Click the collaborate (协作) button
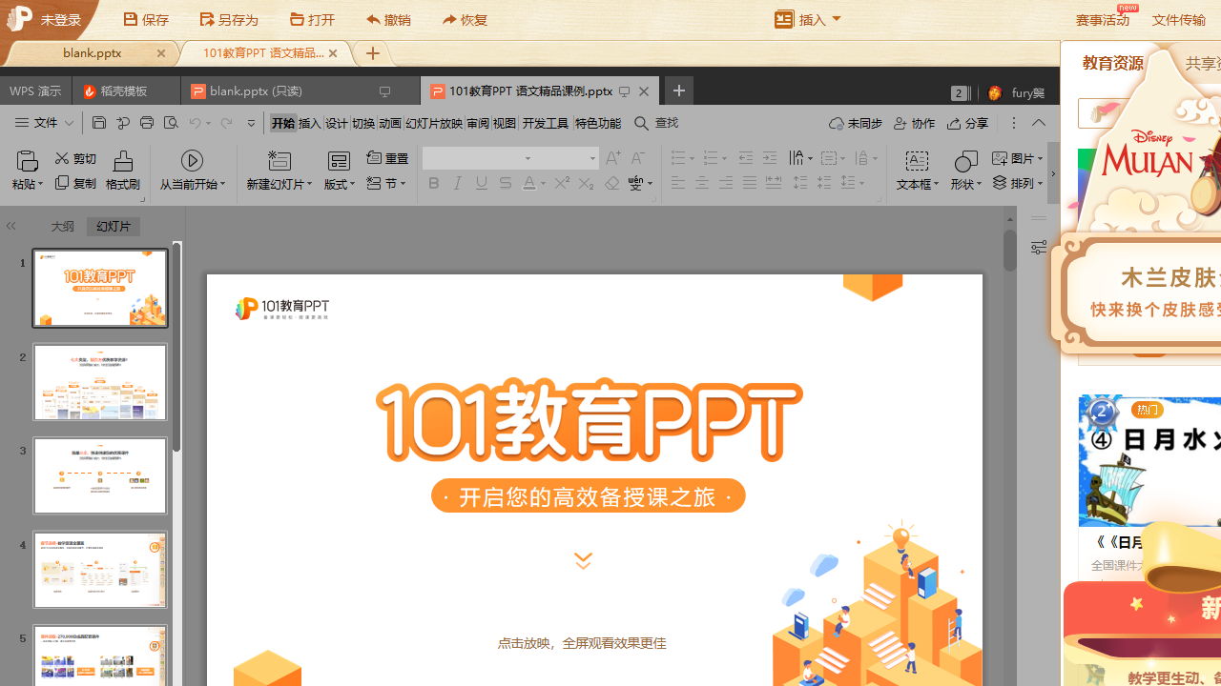The image size is (1221, 686). pyautogui.click(x=914, y=124)
